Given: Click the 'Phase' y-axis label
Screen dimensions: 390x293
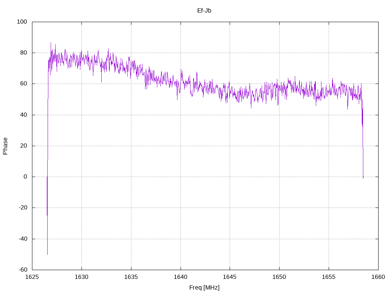Looking at the screenshot, I should [x=5, y=146].
